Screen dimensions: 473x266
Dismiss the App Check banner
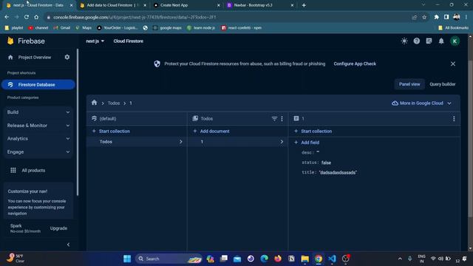(x=453, y=64)
